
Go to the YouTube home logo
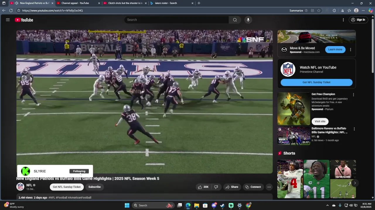tap(24, 20)
